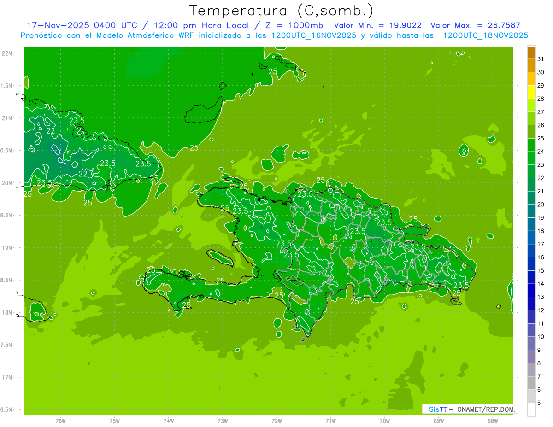This screenshot has height=427, width=553.
Task: Click the legend value '11'
Action: (x=541, y=323)
